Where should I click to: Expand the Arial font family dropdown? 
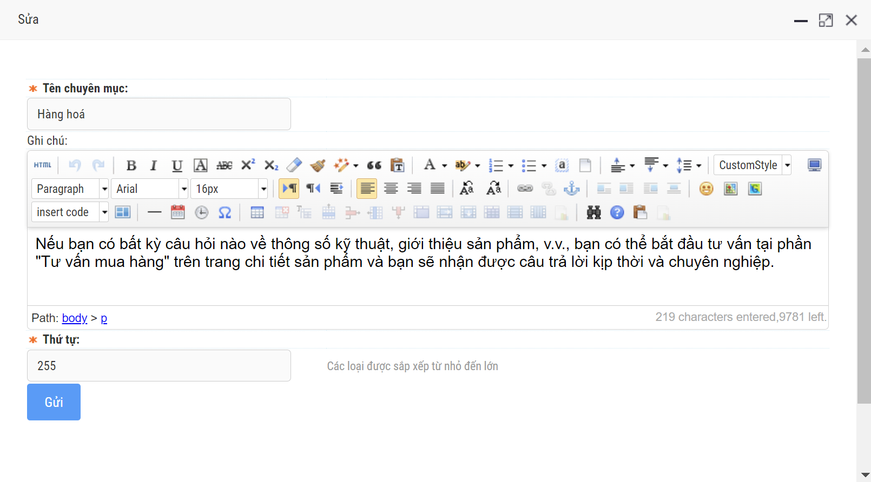tap(184, 189)
